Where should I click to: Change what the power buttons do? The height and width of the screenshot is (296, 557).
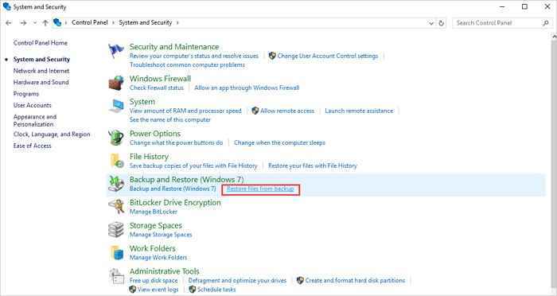pos(176,143)
